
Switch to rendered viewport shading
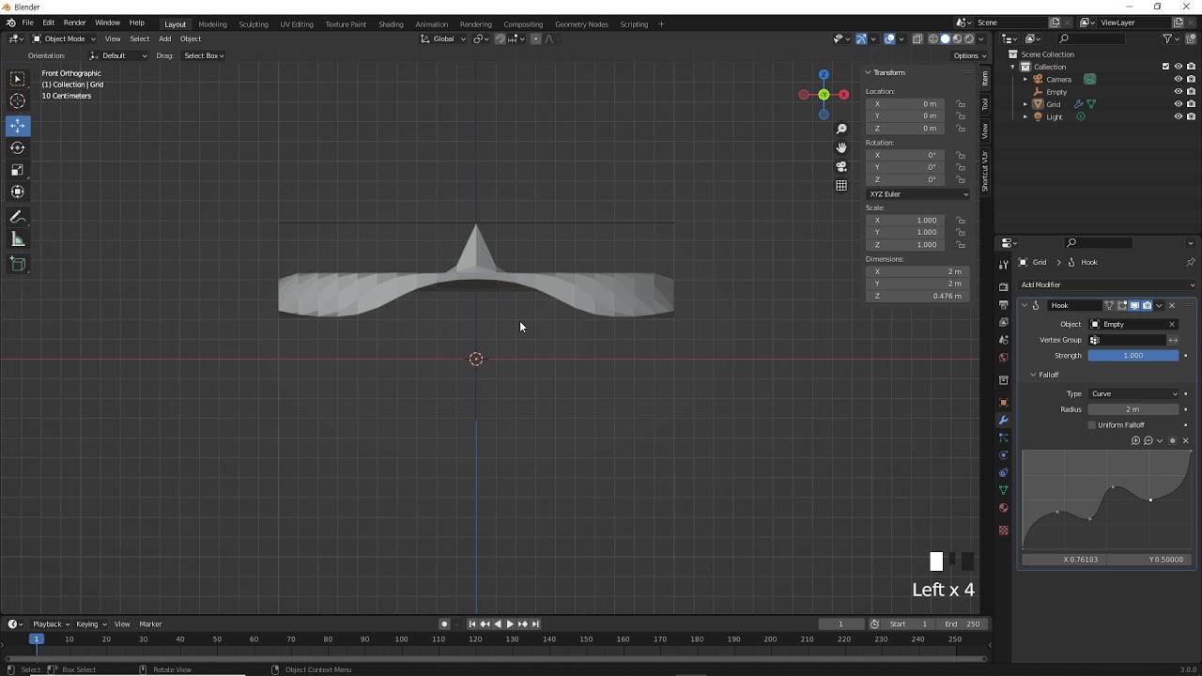coord(969,38)
